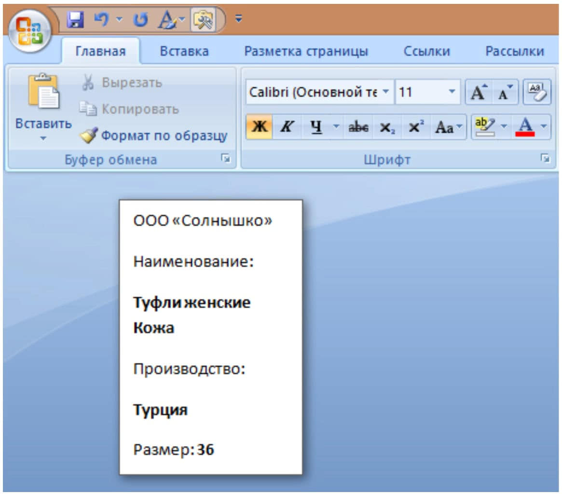Click the Save floppy disk icon

75,20
